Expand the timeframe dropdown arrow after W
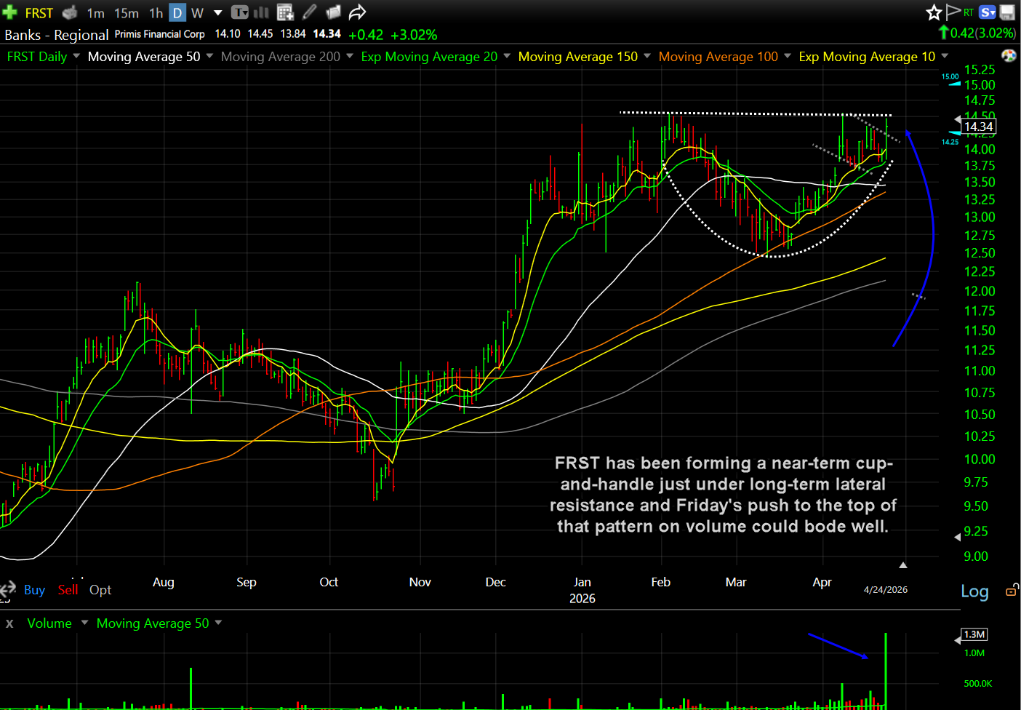 coord(217,13)
